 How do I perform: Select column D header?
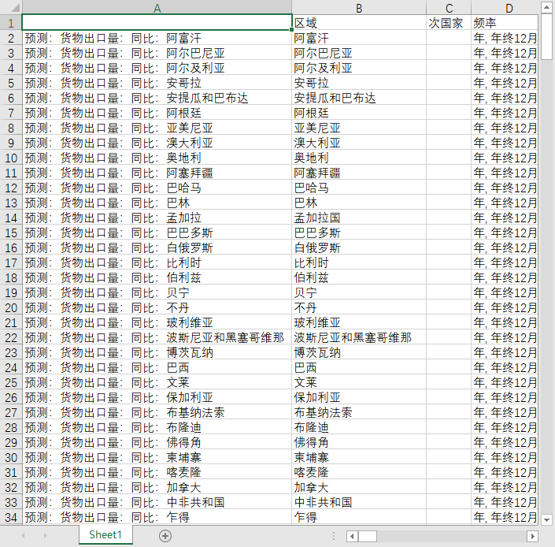point(505,8)
